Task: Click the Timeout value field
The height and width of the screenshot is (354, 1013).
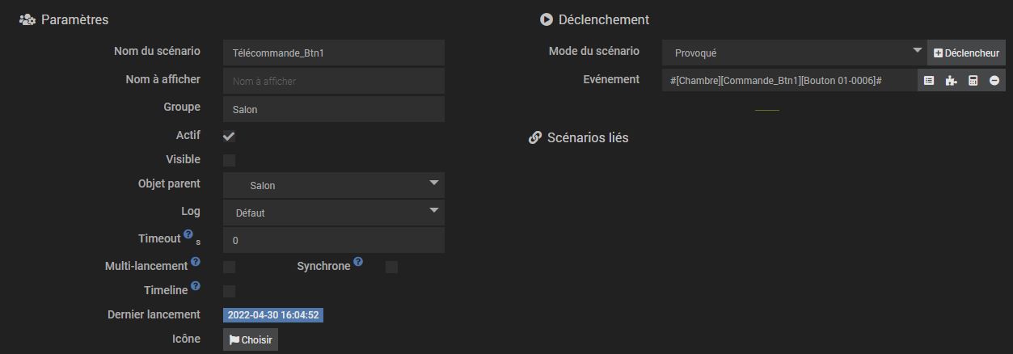Action: click(334, 240)
